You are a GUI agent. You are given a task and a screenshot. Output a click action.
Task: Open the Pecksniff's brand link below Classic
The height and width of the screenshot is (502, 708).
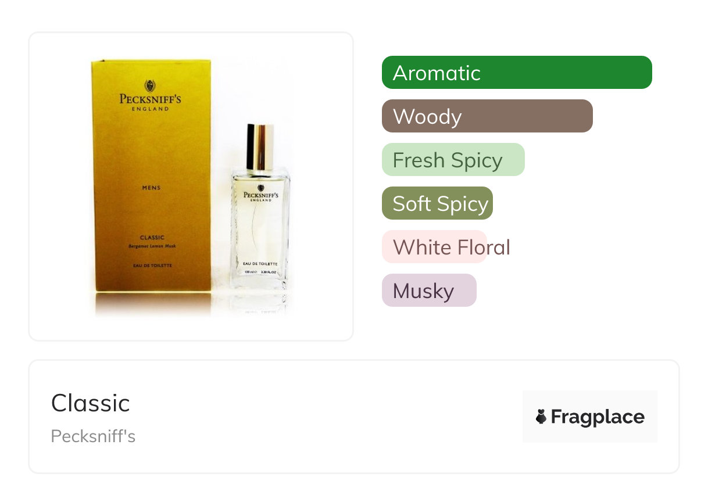pos(93,436)
